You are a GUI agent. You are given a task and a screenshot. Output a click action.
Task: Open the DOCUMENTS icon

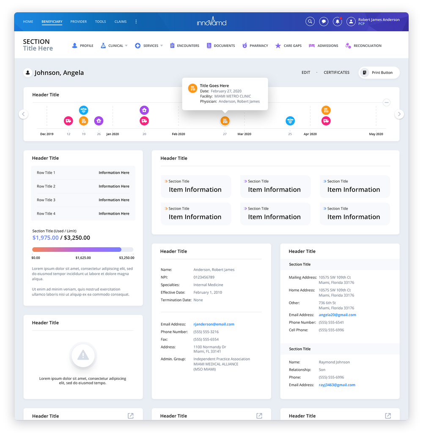[208, 45]
